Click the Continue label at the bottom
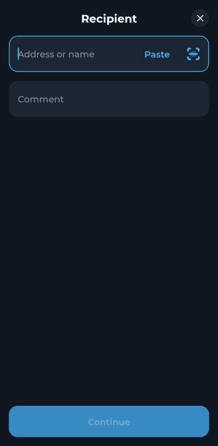 tap(109, 422)
